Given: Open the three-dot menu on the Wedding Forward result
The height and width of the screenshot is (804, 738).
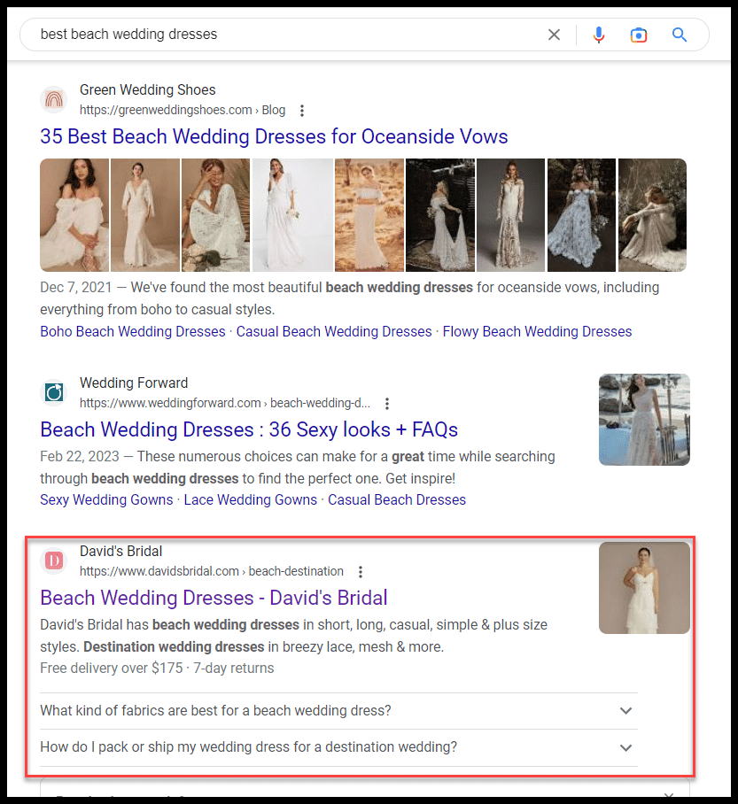Looking at the screenshot, I should pyautogui.click(x=387, y=403).
